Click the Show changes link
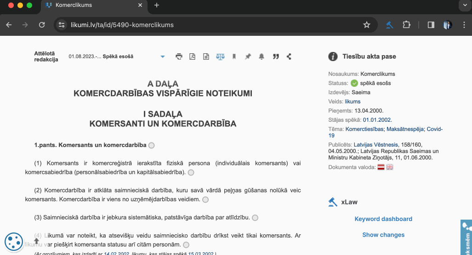This screenshot has height=255, width=472. pos(383,235)
